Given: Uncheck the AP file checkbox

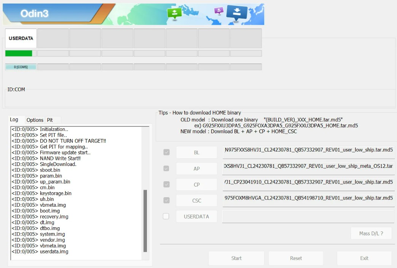Looking at the screenshot, I should point(166,168).
